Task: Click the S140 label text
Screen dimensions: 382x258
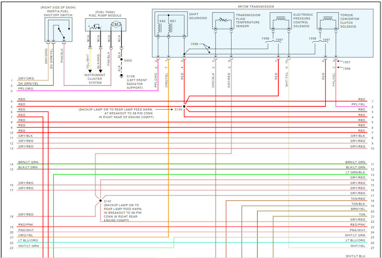Action: [178, 110]
